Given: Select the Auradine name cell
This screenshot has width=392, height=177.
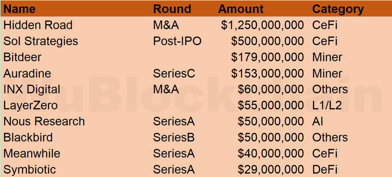Looking at the screenshot, I should (x=27, y=73).
